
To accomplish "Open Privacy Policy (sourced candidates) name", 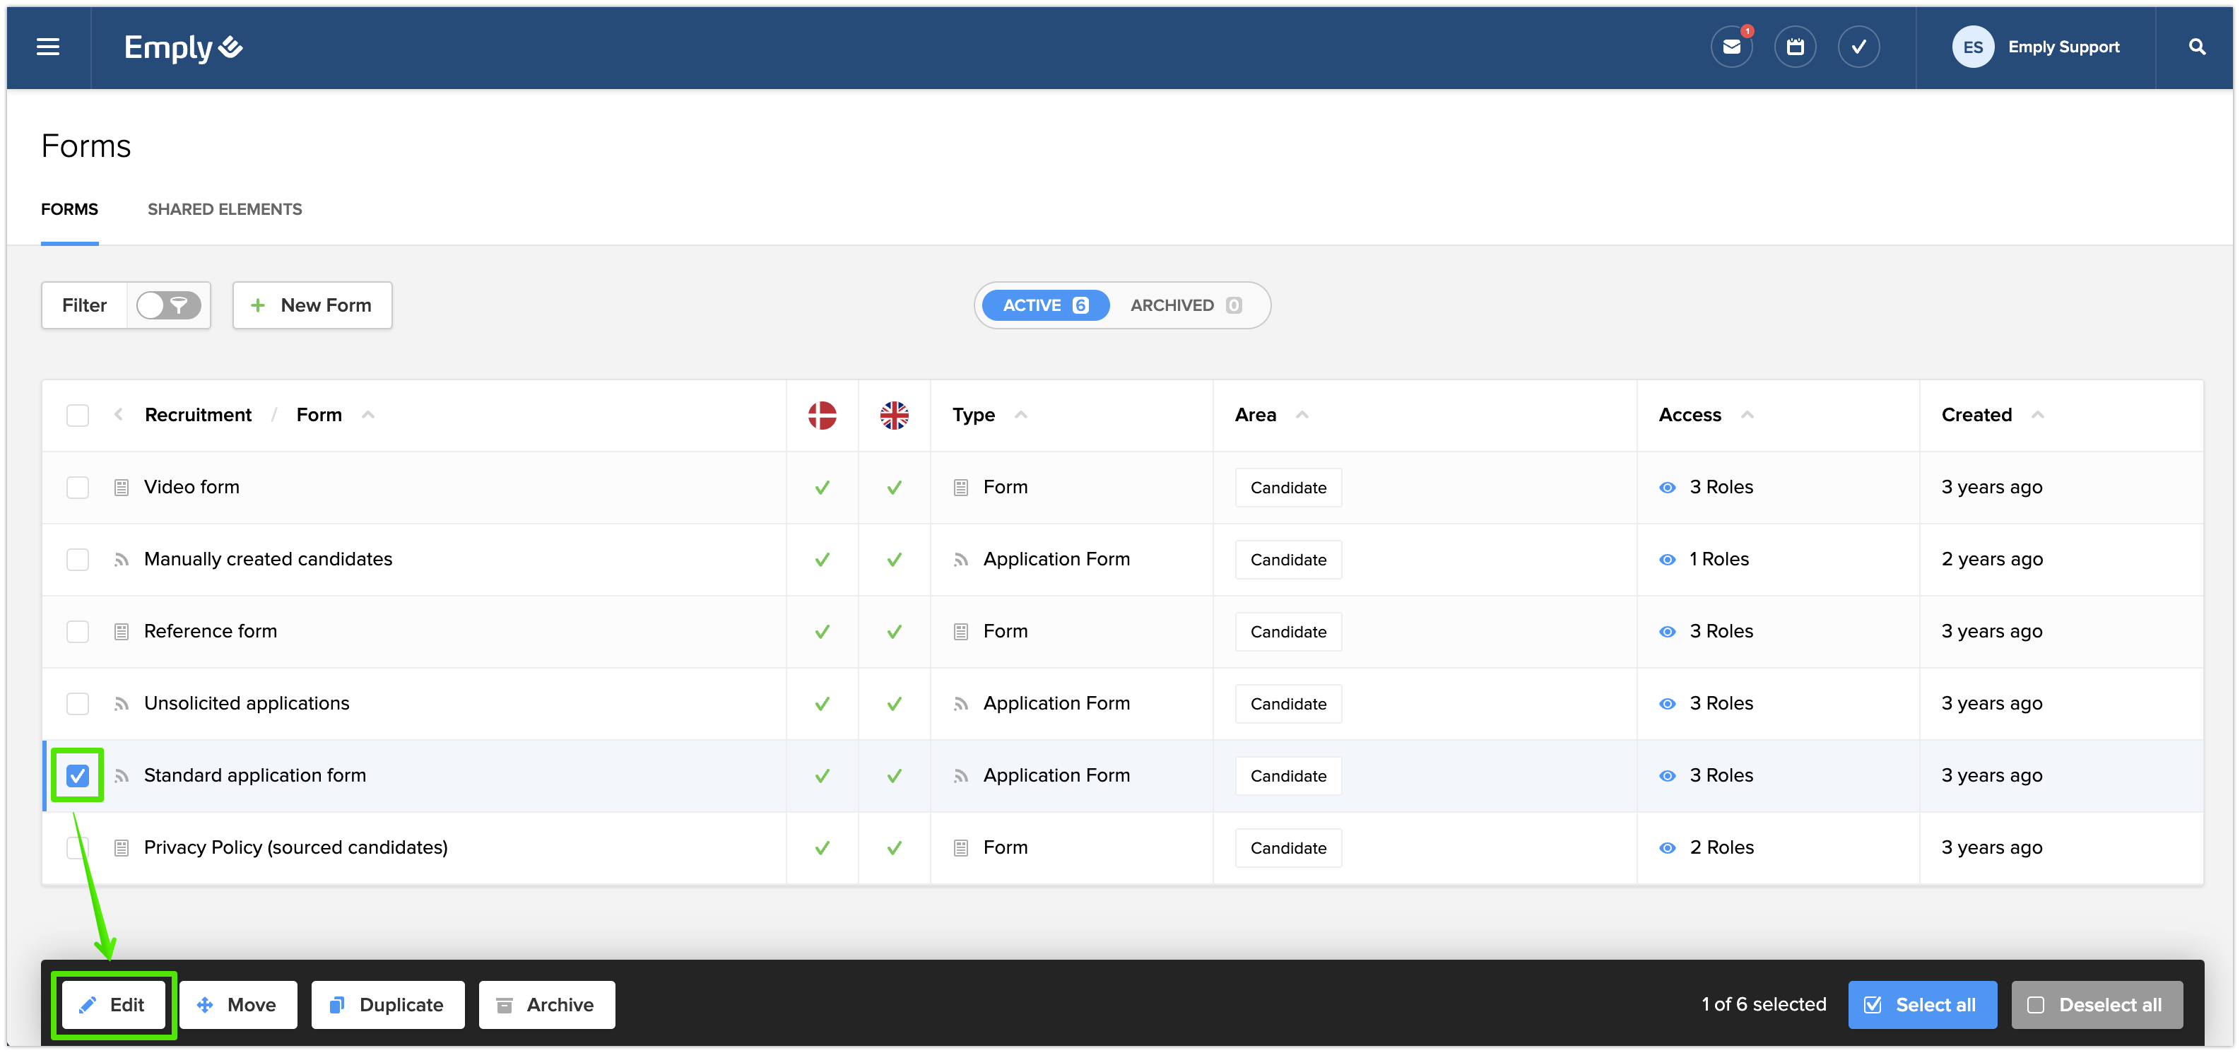I will pos(295,848).
